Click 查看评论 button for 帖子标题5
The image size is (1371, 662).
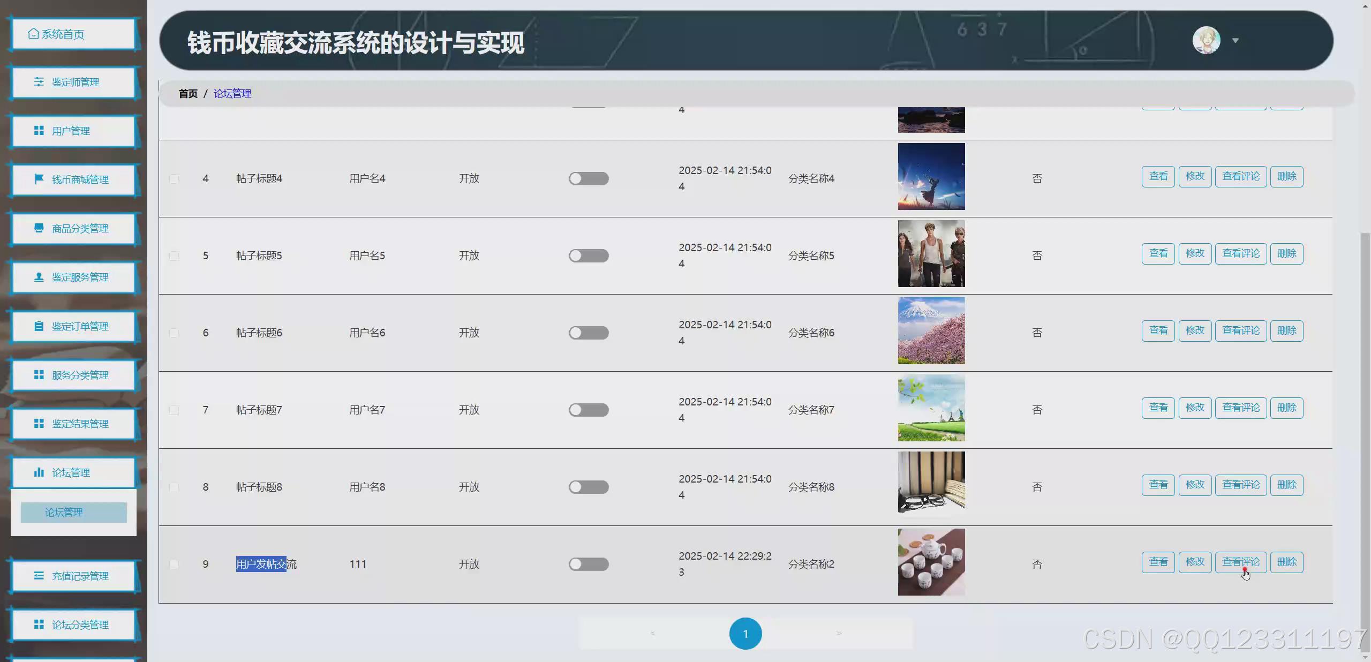pyautogui.click(x=1241, y=253)
